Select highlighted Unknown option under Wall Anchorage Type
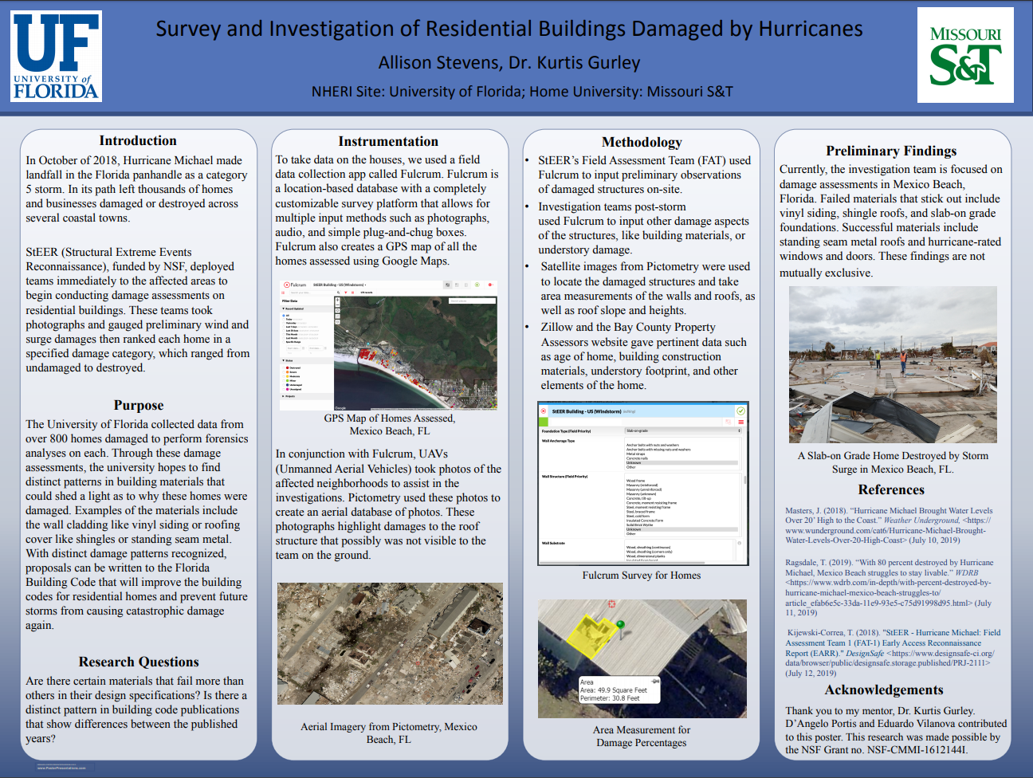 click(x=681, y=463)
